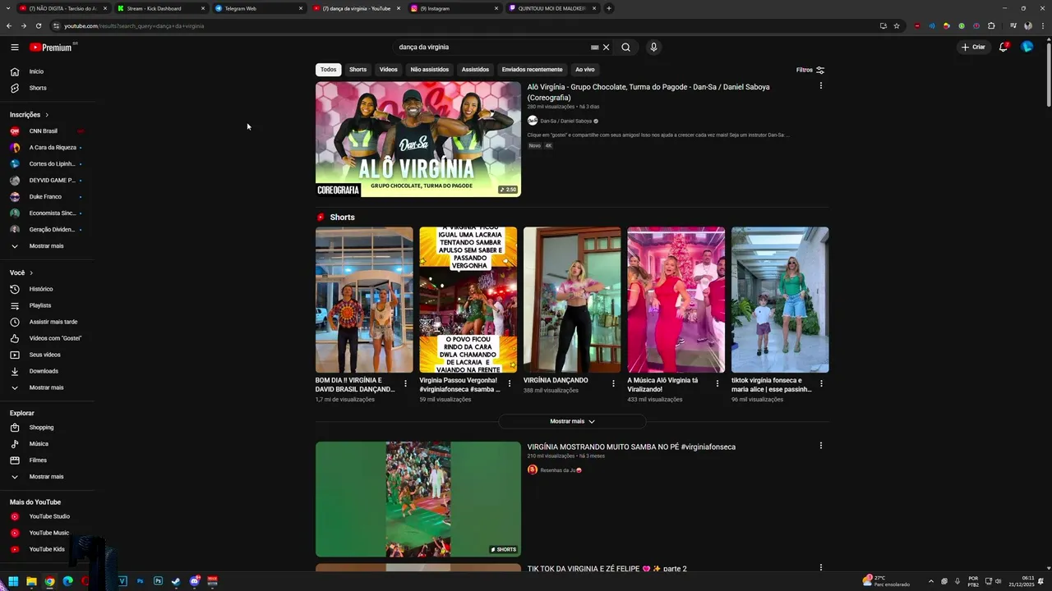
Task: Open YouTube Music link
Action: pos(48,533)
